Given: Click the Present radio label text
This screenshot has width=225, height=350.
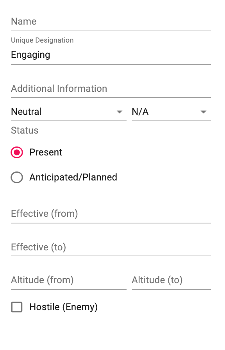Looking at the screenshot, I should 46,152.
